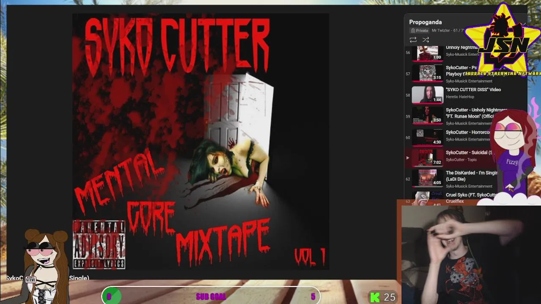Click the brown-haired sunglasses avatar
The height and width of the screenshot is (304, 541).
pos(45,266)
